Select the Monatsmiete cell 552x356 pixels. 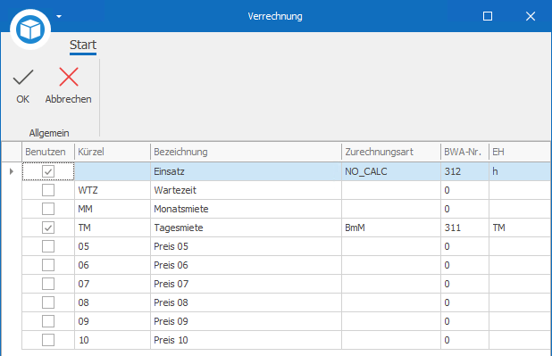(246, 209)
